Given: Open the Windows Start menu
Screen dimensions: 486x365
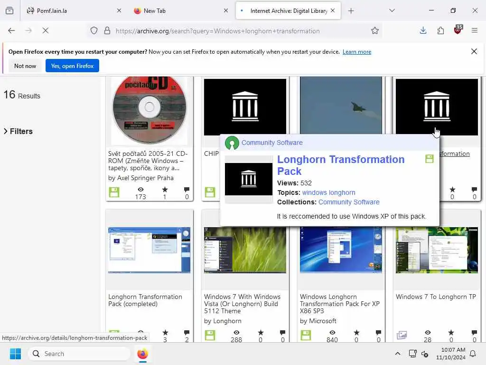Looking at the screenshot, I should tap(15, 354).
